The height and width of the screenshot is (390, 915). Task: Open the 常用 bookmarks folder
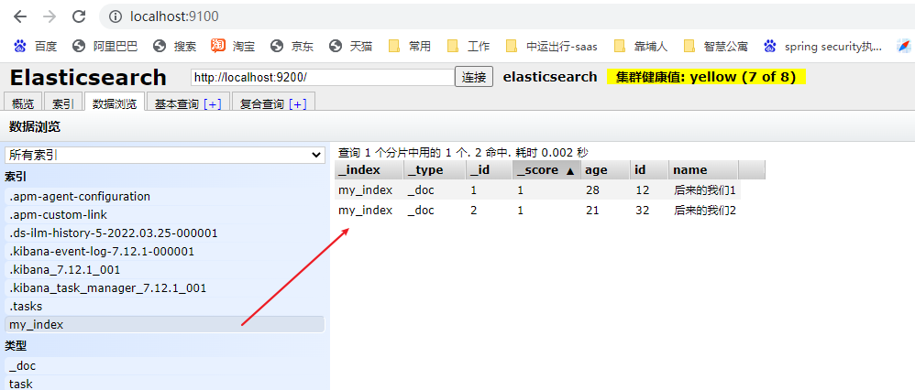pyautogui.click(x=410, y=46)
